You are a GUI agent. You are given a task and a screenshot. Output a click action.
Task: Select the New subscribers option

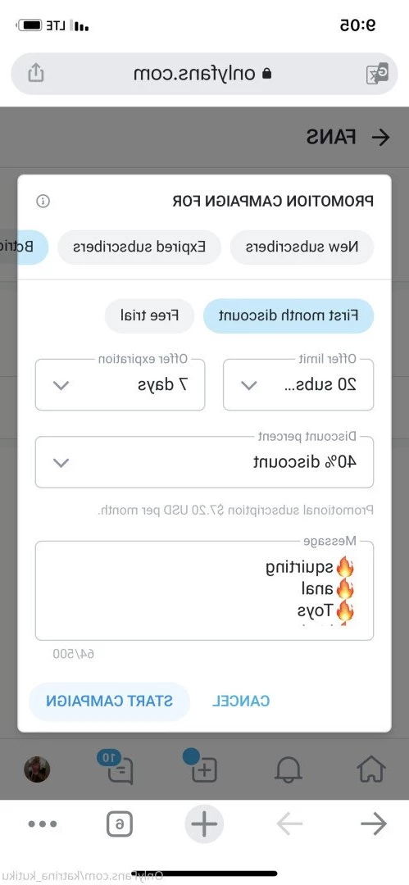pos(302,247)
